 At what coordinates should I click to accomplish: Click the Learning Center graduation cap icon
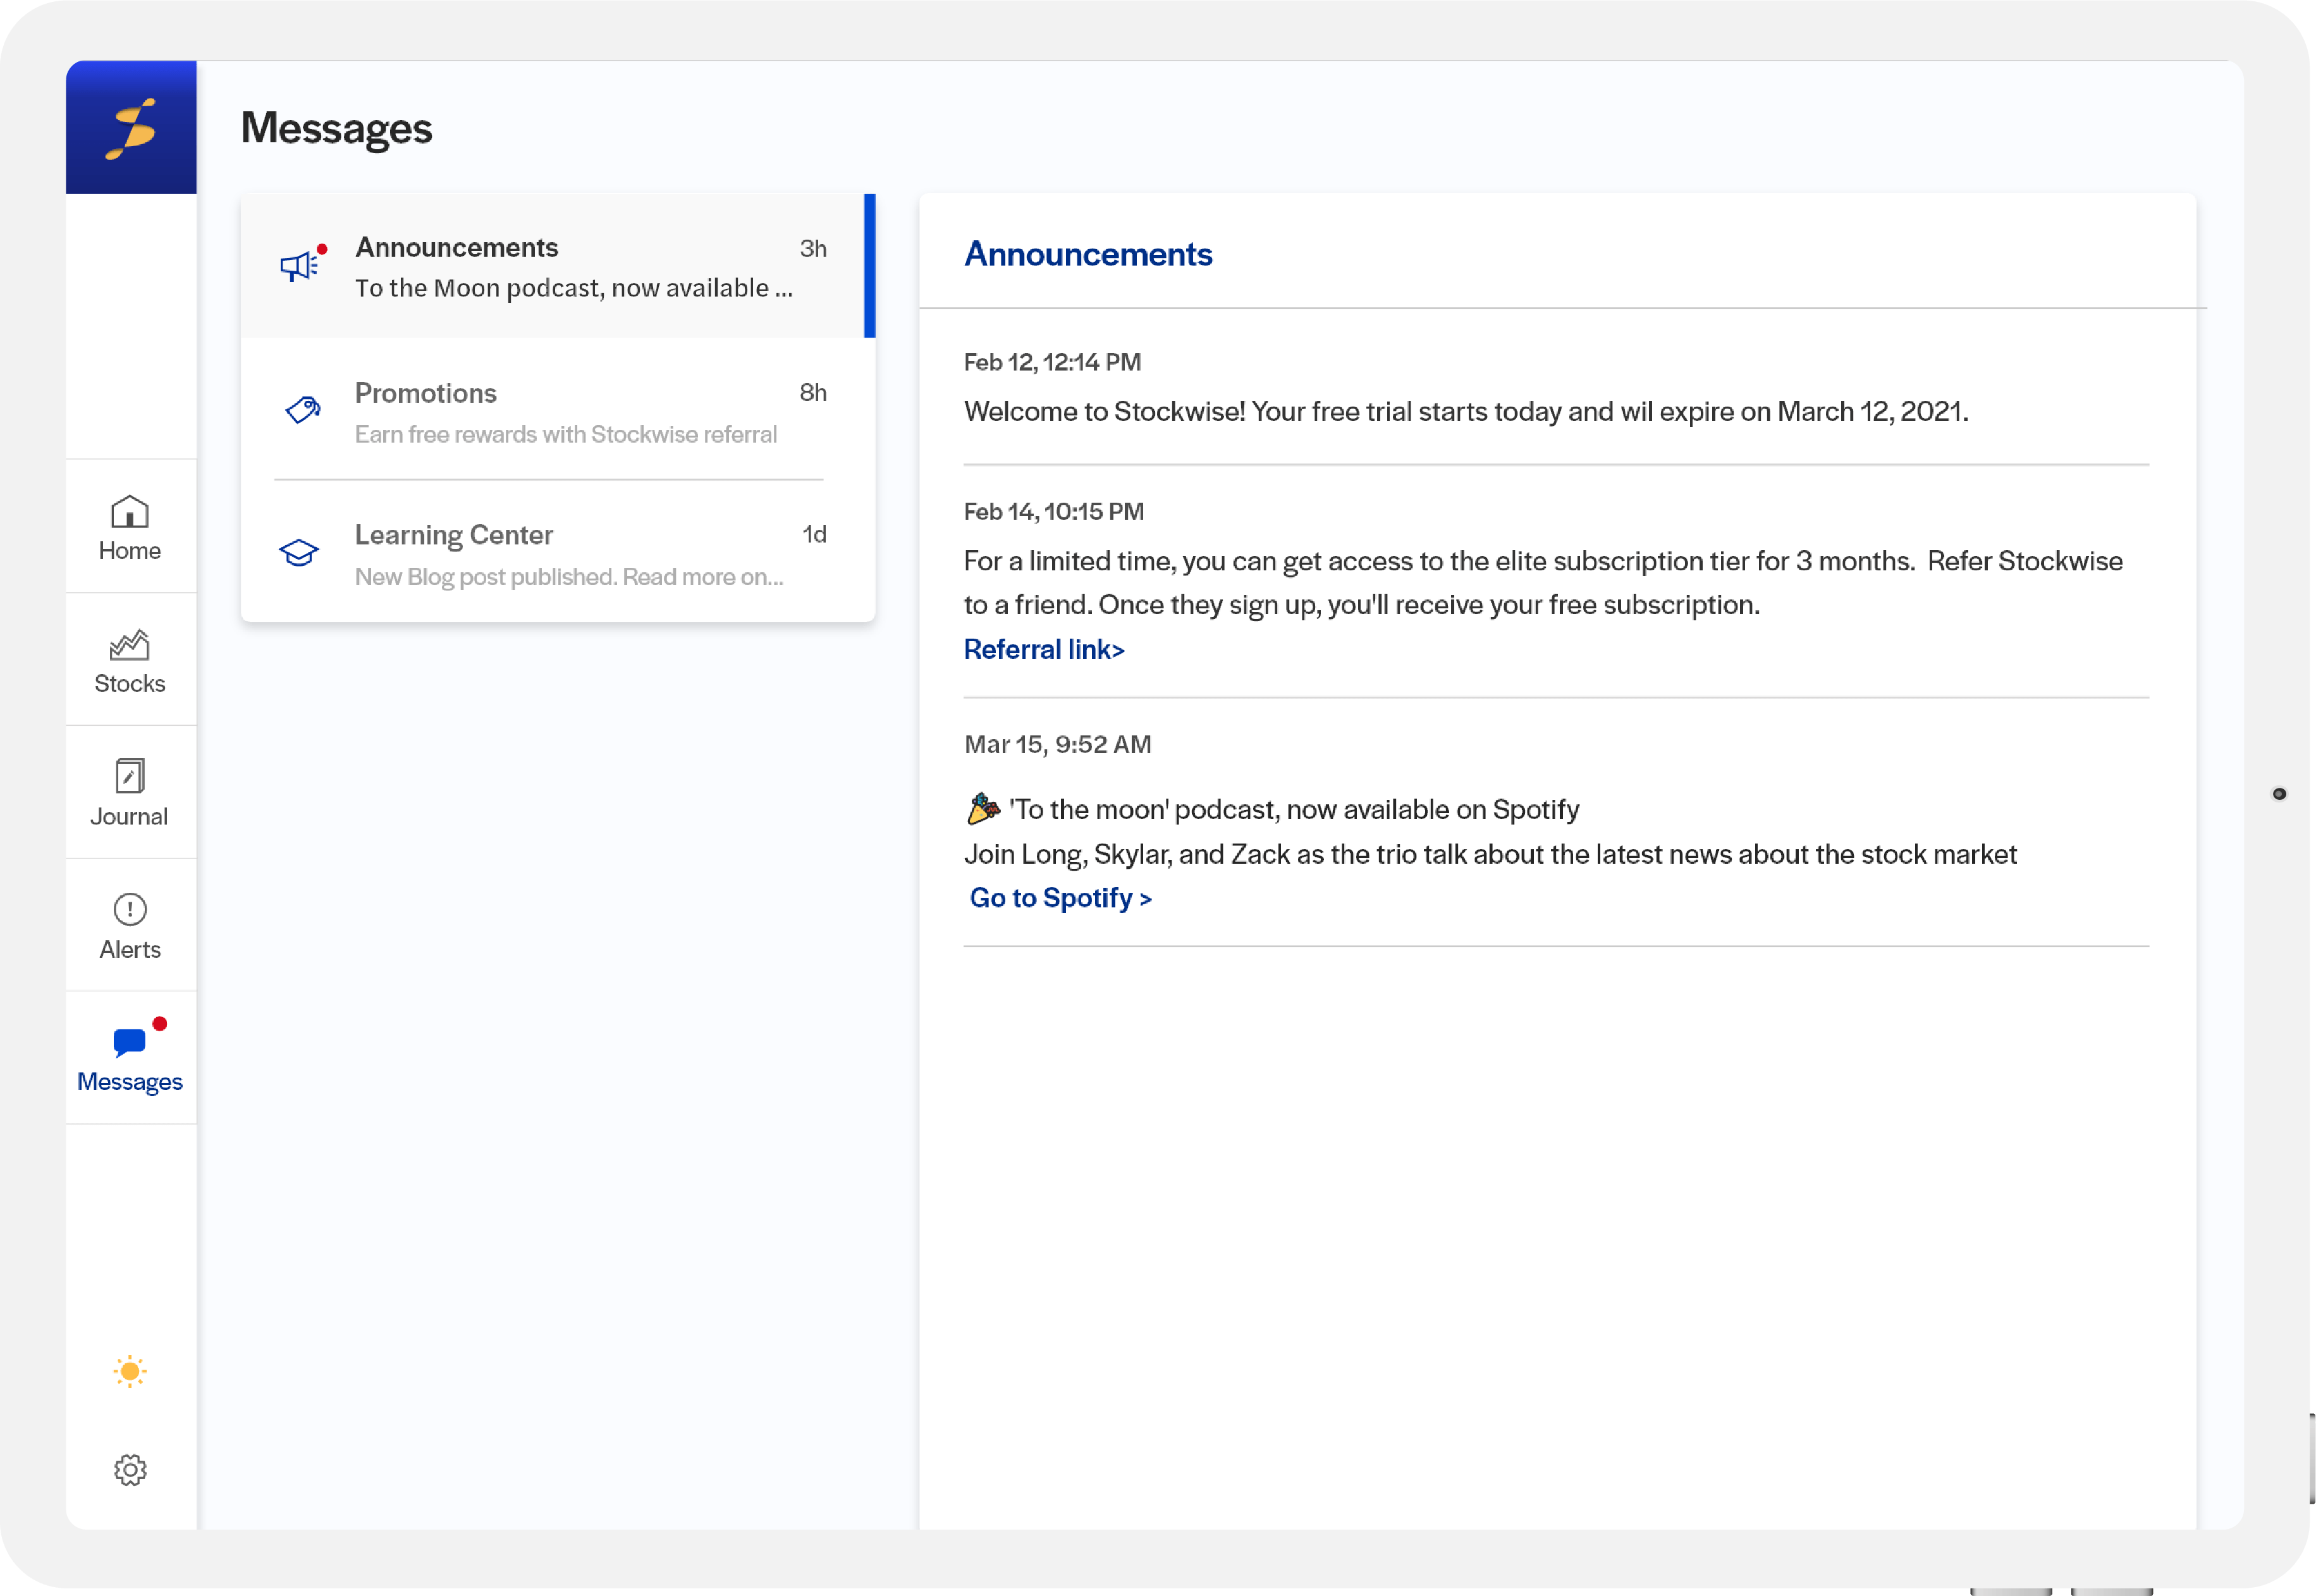299,552
